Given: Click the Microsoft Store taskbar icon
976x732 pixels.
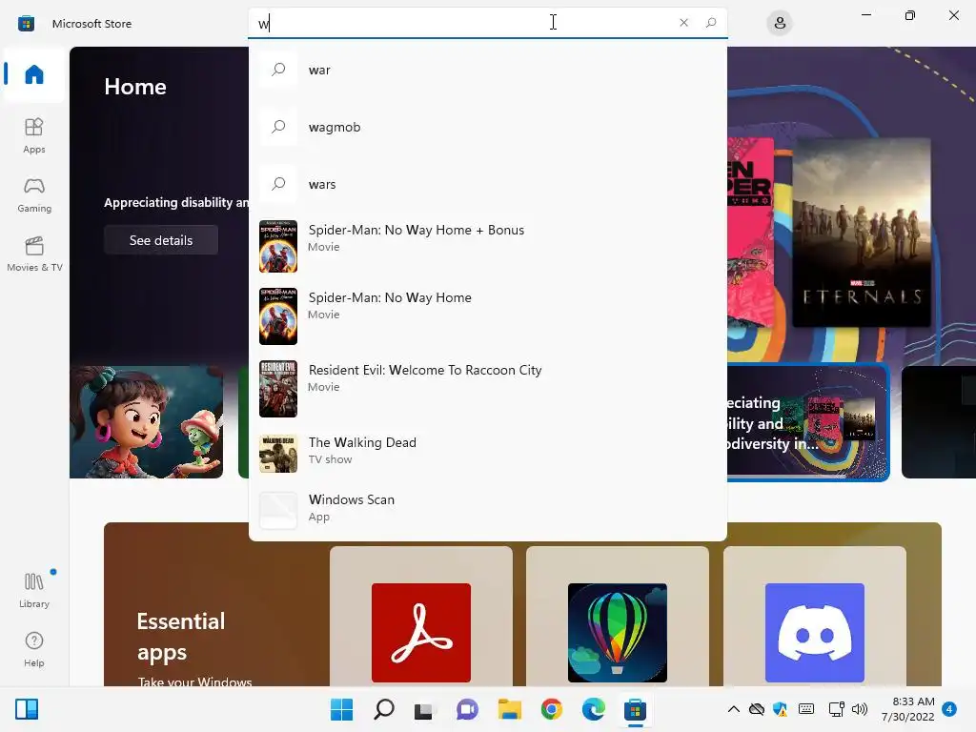Looking at the screenshot, I should click(x=636, y=709).
